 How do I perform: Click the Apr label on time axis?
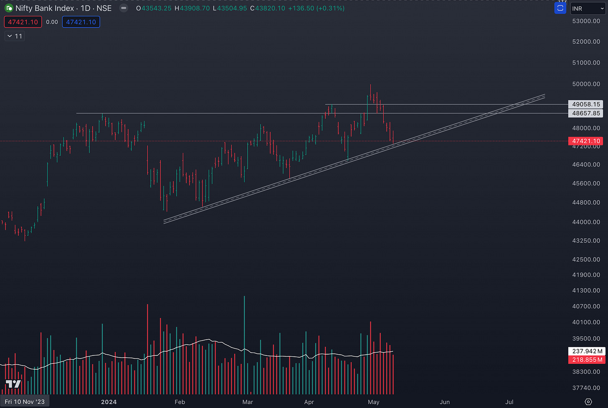tap(309, 402)
